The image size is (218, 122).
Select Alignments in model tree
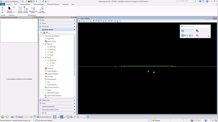[51, 39]
